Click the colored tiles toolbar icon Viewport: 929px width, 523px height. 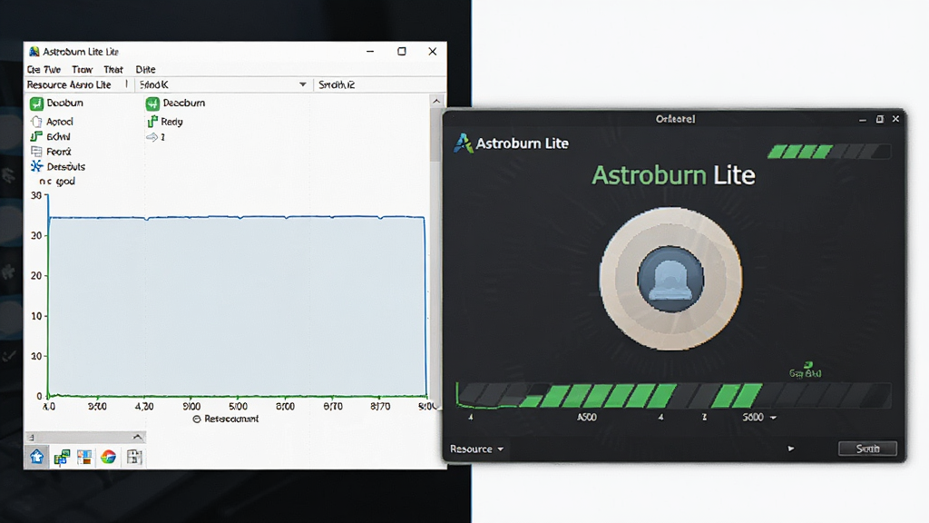click(x=84, y=458)
